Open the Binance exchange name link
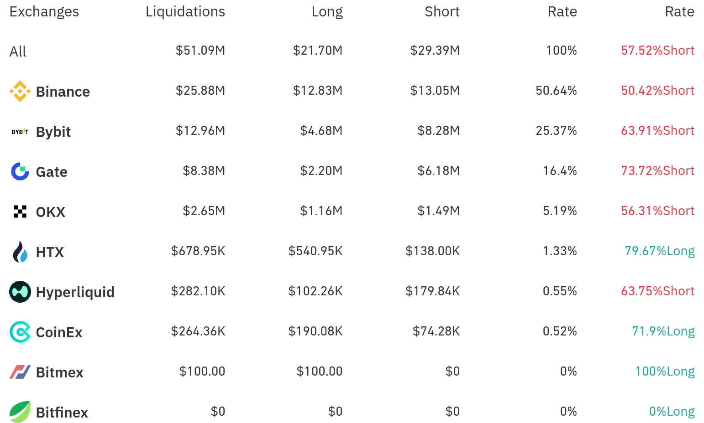 (x=63, y=92)
